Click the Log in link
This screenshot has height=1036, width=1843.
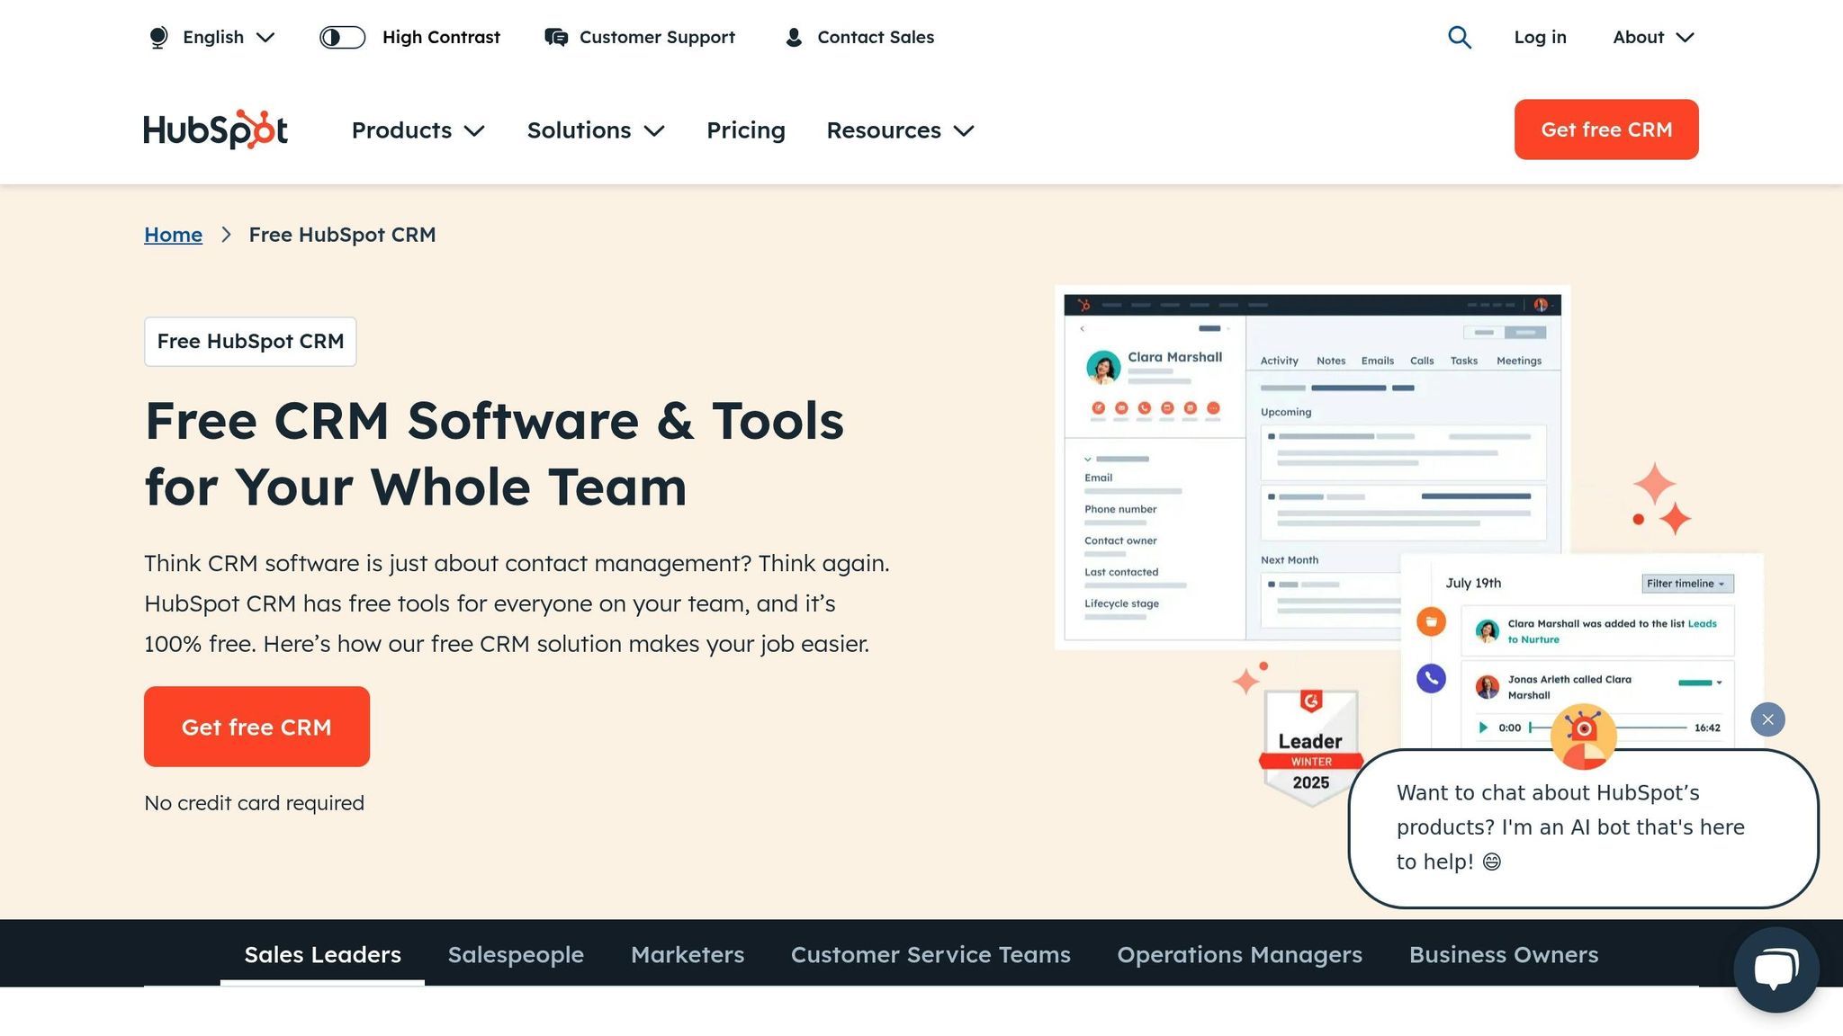pos(1540,37)
